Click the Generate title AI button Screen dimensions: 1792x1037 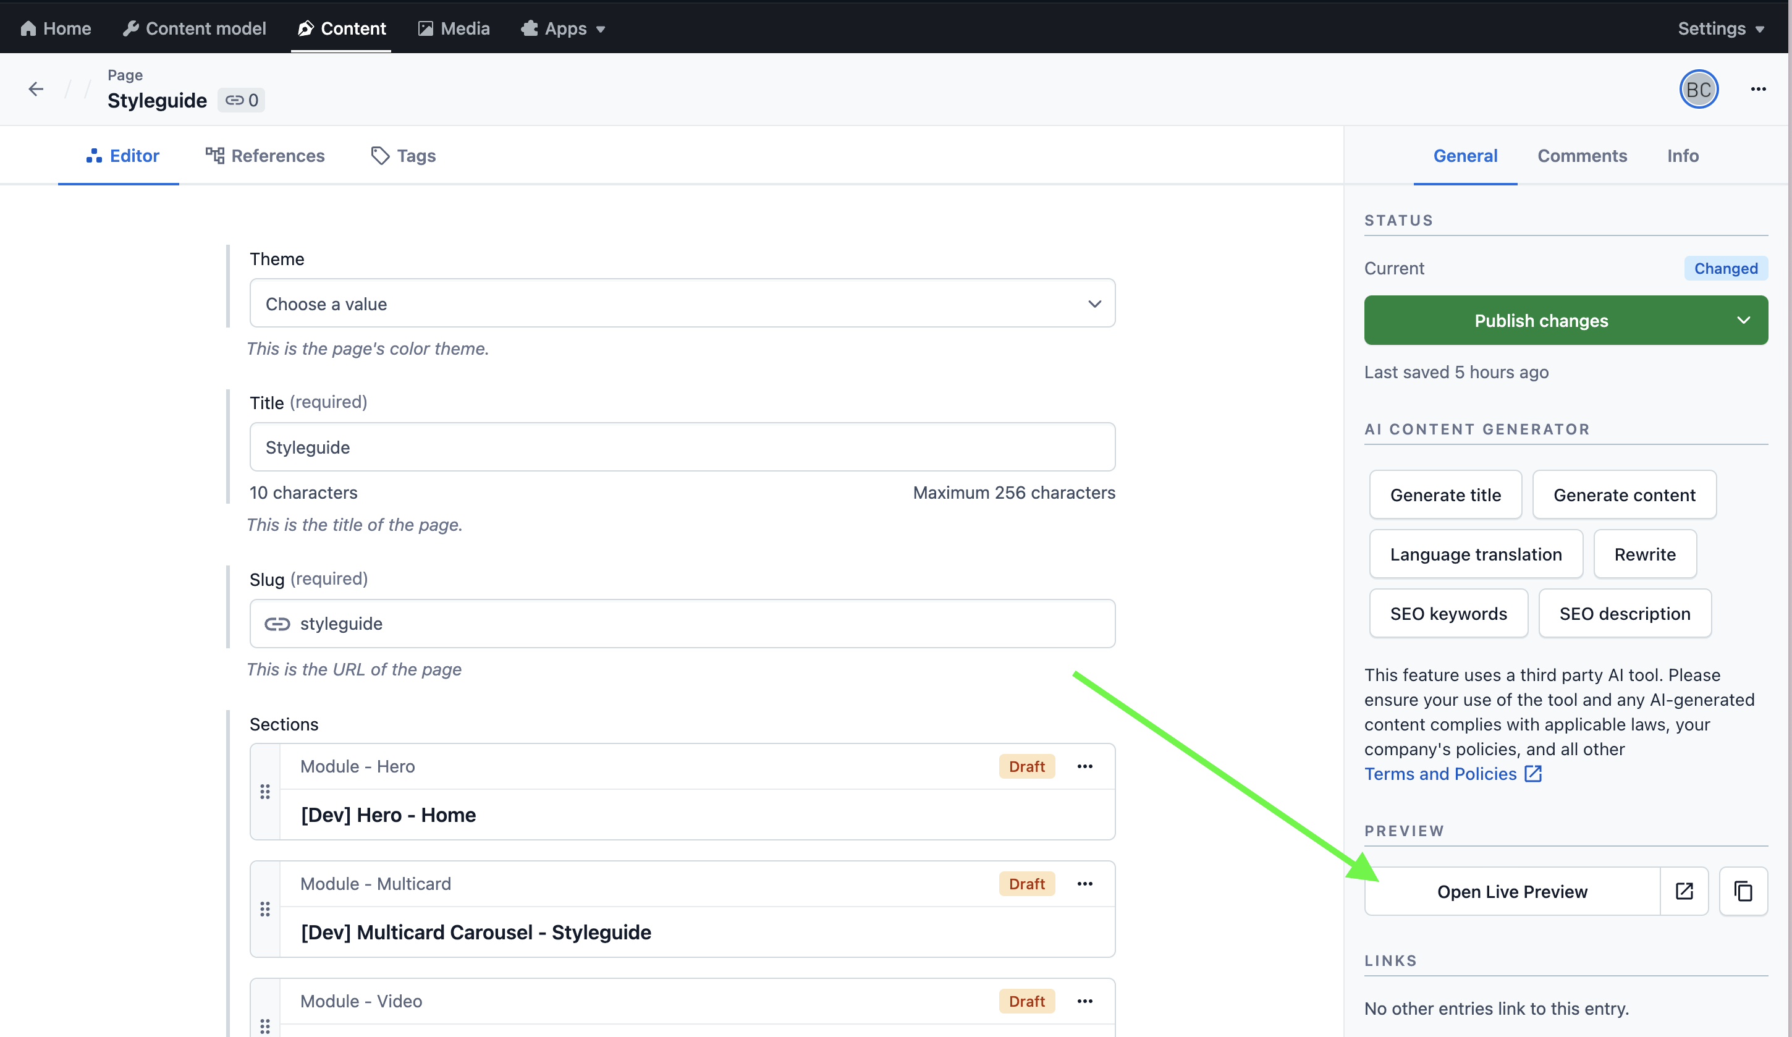[1444, 494]
